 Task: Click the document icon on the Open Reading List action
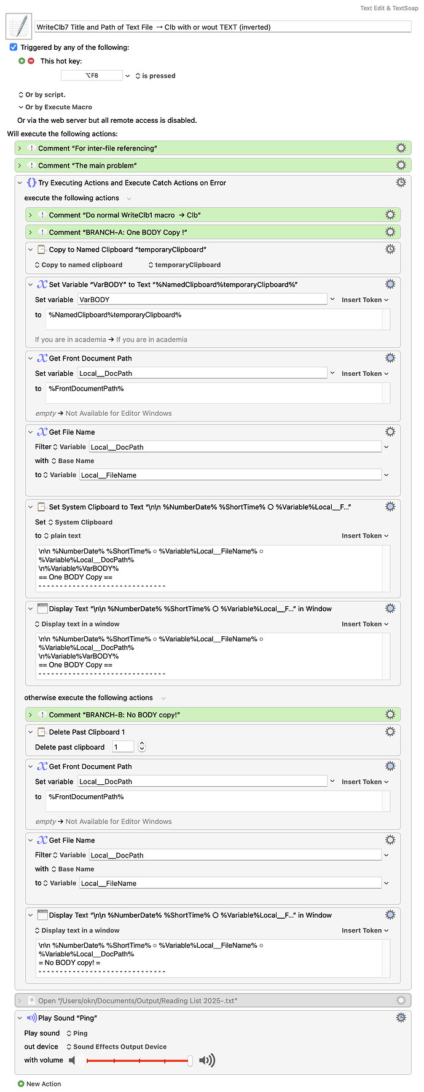tap(31, 1000)
